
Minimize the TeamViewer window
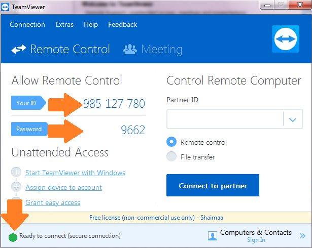tap(267, 5)
